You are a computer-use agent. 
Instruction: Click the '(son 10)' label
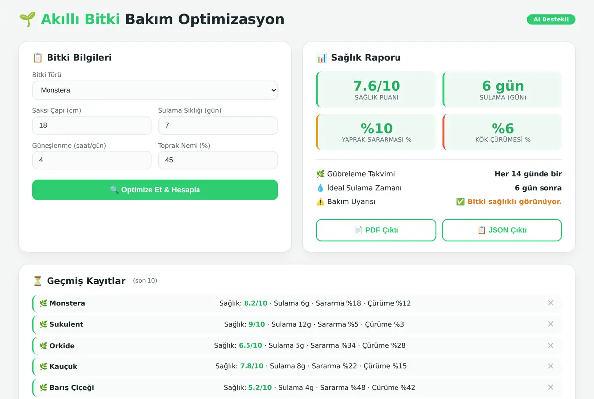[x=145, y=281]
